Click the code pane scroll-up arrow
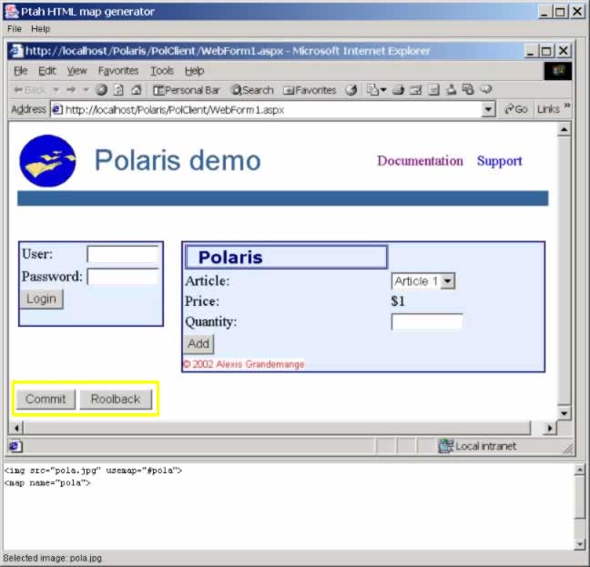The image size is (590, 567). [580, 470]
